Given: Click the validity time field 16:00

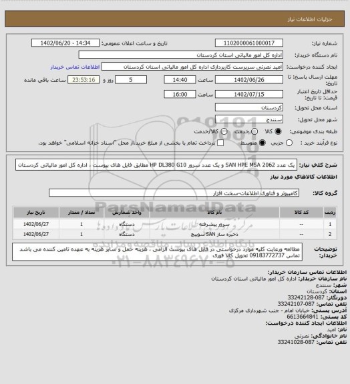Looking at the screenshot, I should pyautogui.click(x=180, y=94).
